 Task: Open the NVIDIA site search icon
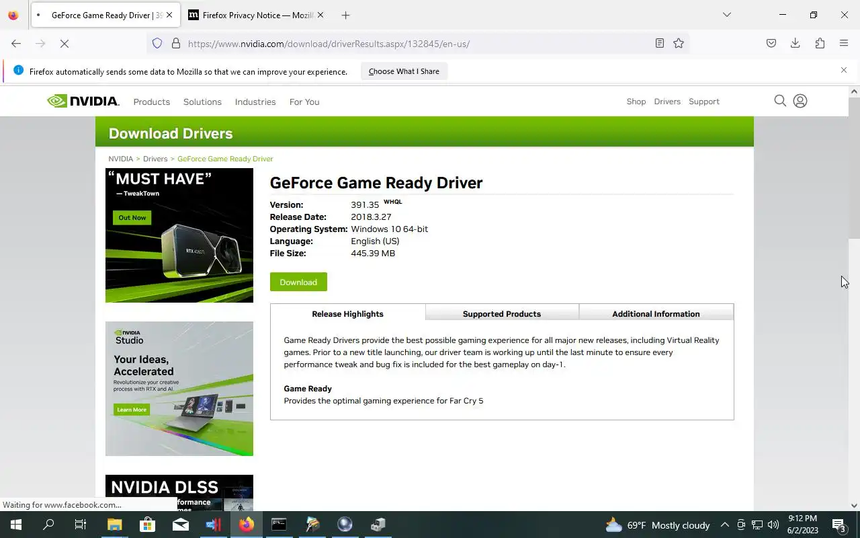click(780, 101)
